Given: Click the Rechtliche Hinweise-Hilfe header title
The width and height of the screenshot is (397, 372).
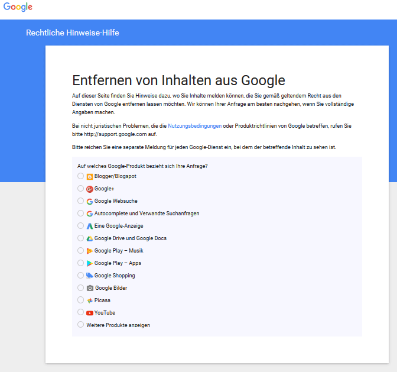Looking at the screenshot, I should (x=73, y=33).
